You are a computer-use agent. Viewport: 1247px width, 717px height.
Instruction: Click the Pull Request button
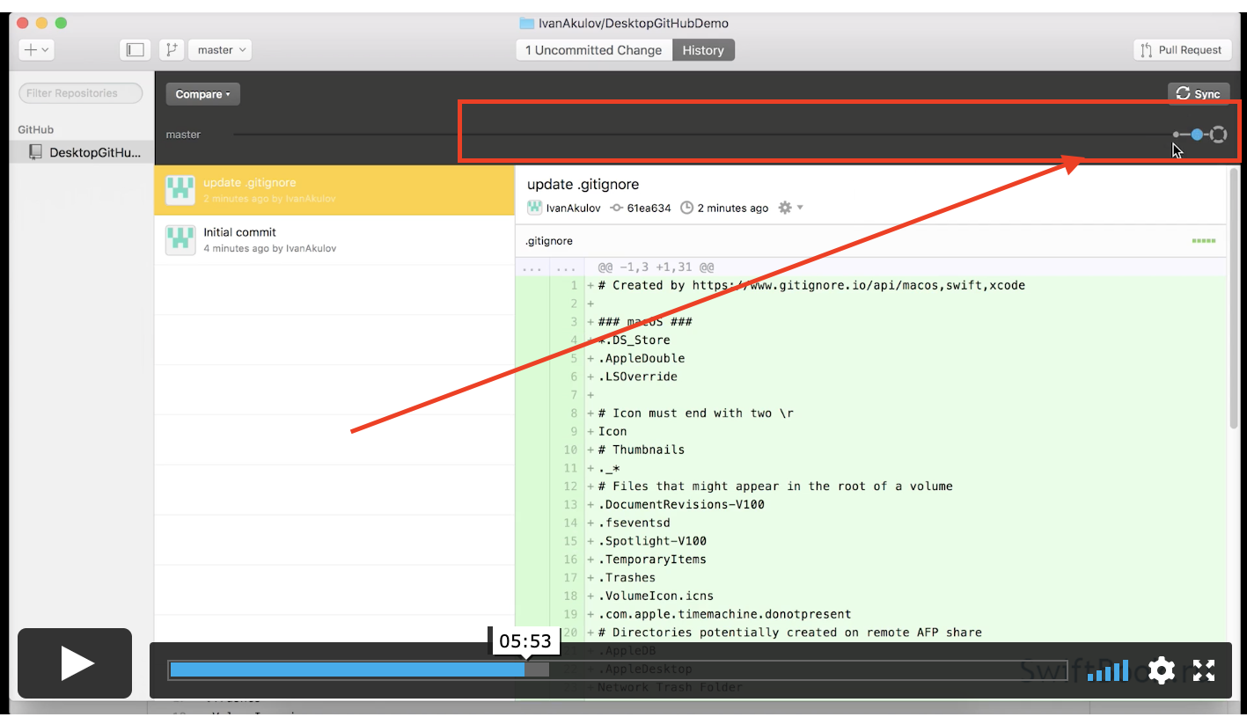pyautogui.click(x=1182, y=50)
